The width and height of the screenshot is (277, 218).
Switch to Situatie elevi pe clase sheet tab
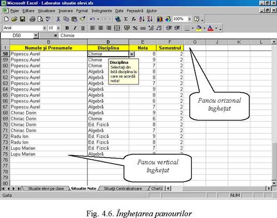pos(46,189)
